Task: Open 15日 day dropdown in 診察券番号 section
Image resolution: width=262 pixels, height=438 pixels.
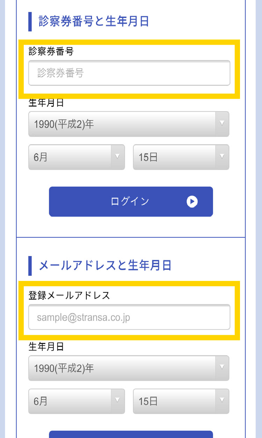Action: (x=175, y=157)
